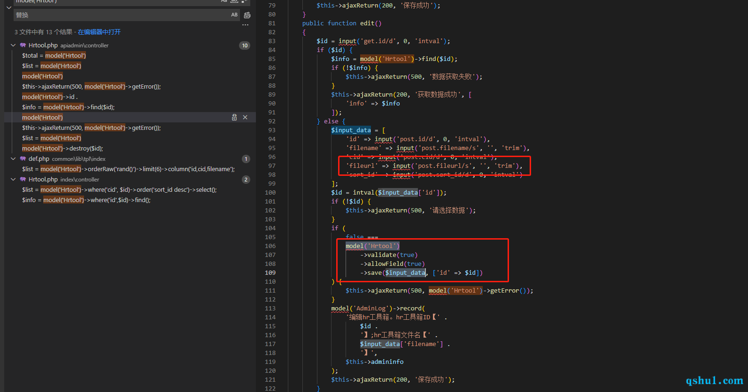Click "model('AdminLog')->record(" on line 113
The width and height of the screenshot is (748, 392).
378,309
